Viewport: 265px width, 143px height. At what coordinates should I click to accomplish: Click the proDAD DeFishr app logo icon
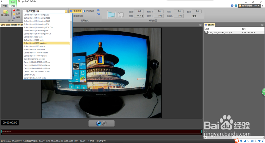coord(19,1)
